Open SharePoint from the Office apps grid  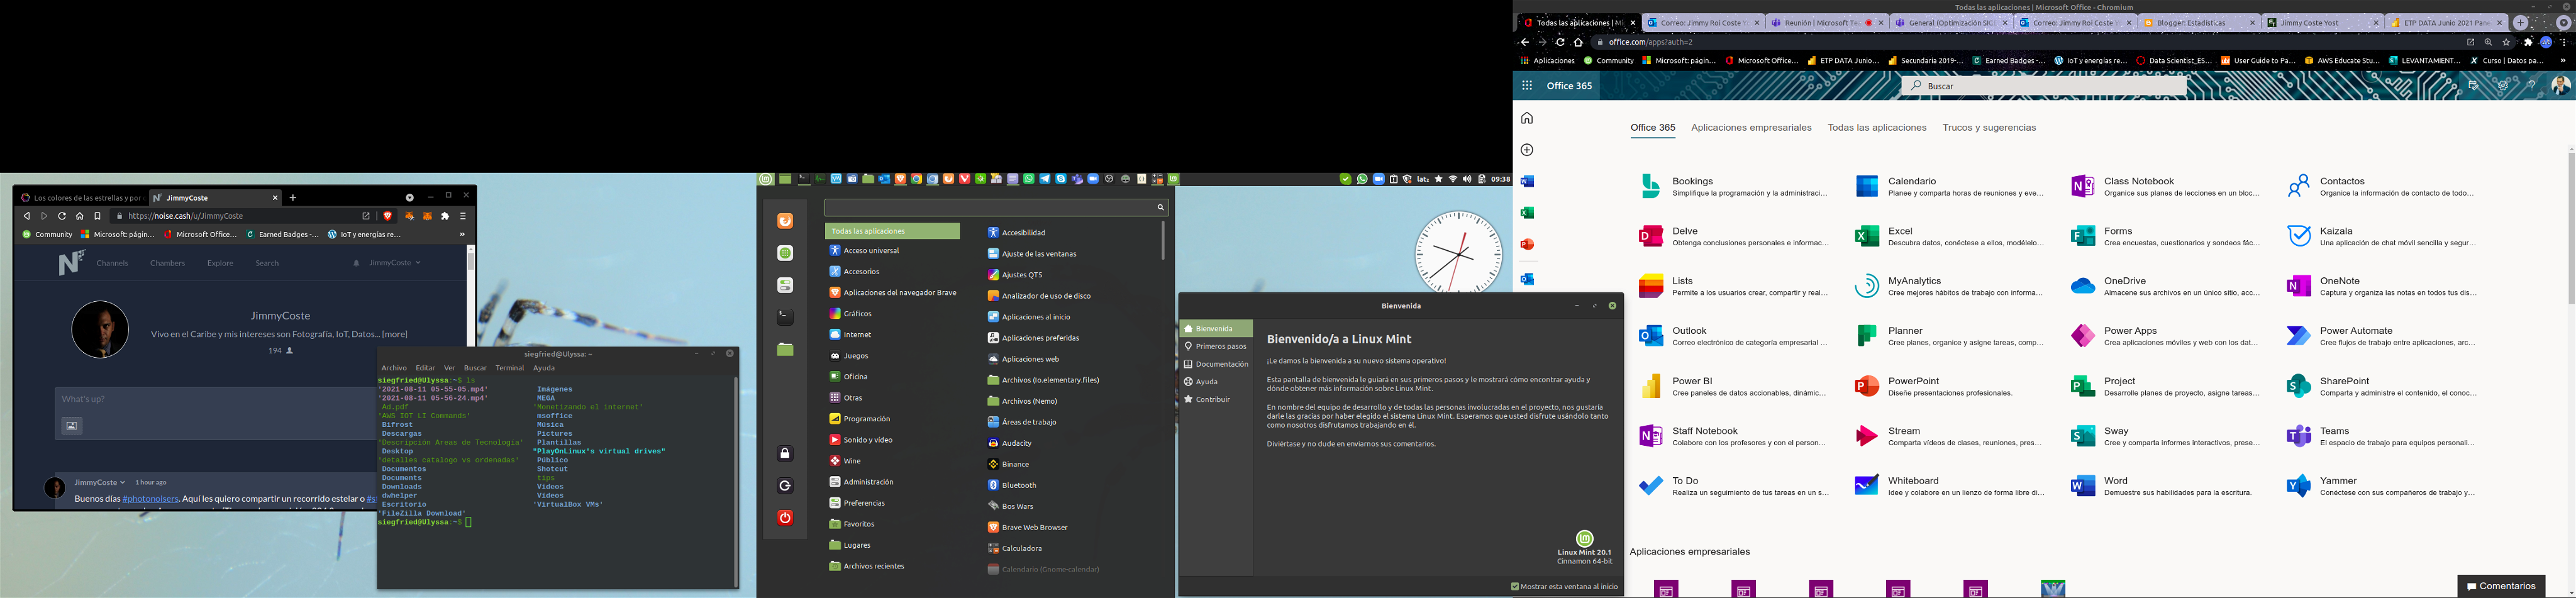pyautogui.click(x=2381, y=386)
